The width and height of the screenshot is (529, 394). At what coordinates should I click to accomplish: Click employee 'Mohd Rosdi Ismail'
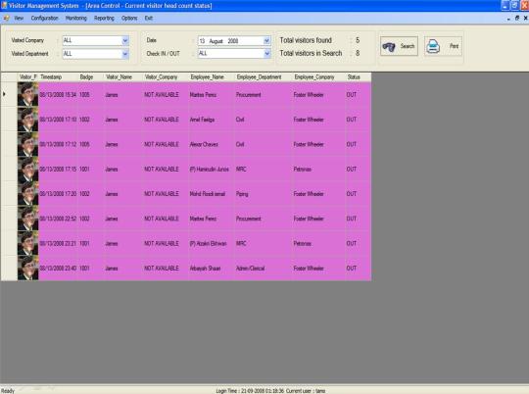(x=207, y=194)
